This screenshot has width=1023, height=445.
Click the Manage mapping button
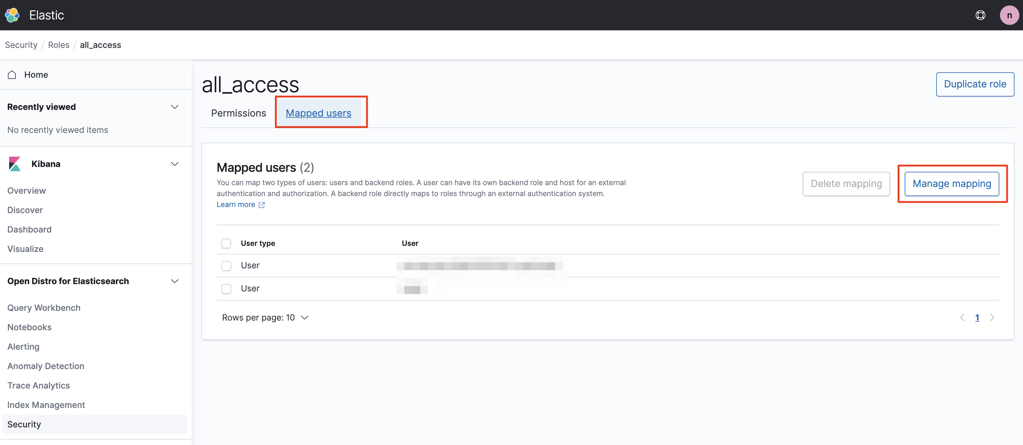pyautogui.click(x=951, y=184)
